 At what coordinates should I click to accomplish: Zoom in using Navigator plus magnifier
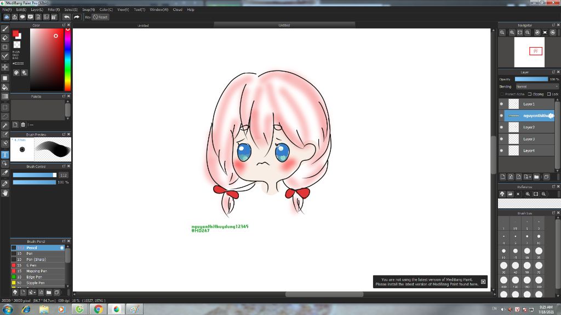pyautogui.click(x=512, y=32)
